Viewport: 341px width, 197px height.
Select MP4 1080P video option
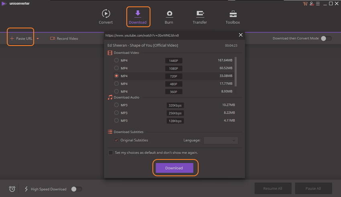pyautogui.click(x=116, y=68)
